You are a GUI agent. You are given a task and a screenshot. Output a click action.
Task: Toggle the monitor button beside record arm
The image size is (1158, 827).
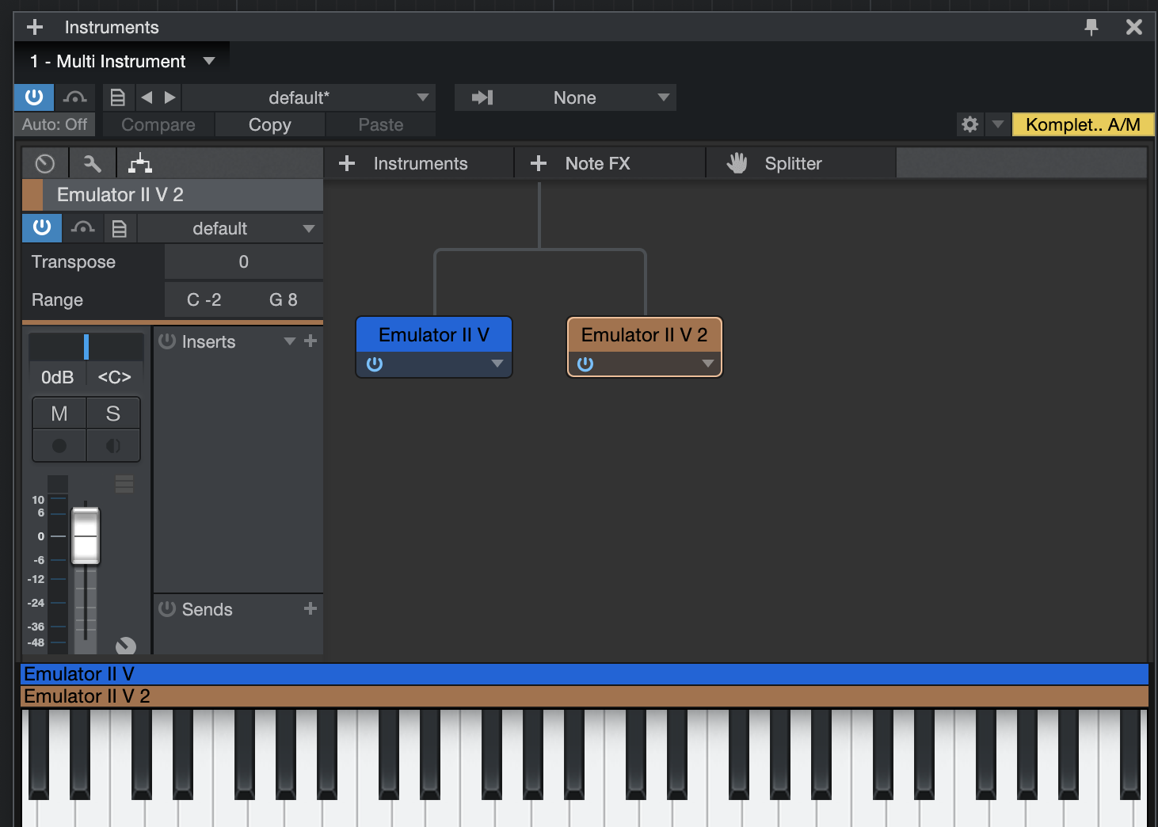pos(113,446)
